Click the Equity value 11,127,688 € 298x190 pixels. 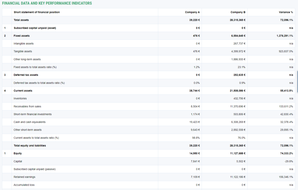point(238,154)
